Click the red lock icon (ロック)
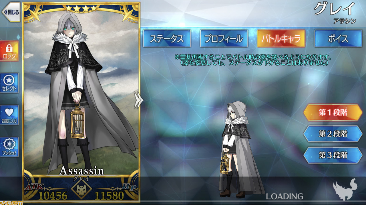Screen dimensions: 366x205 click(x=9, y=51)
